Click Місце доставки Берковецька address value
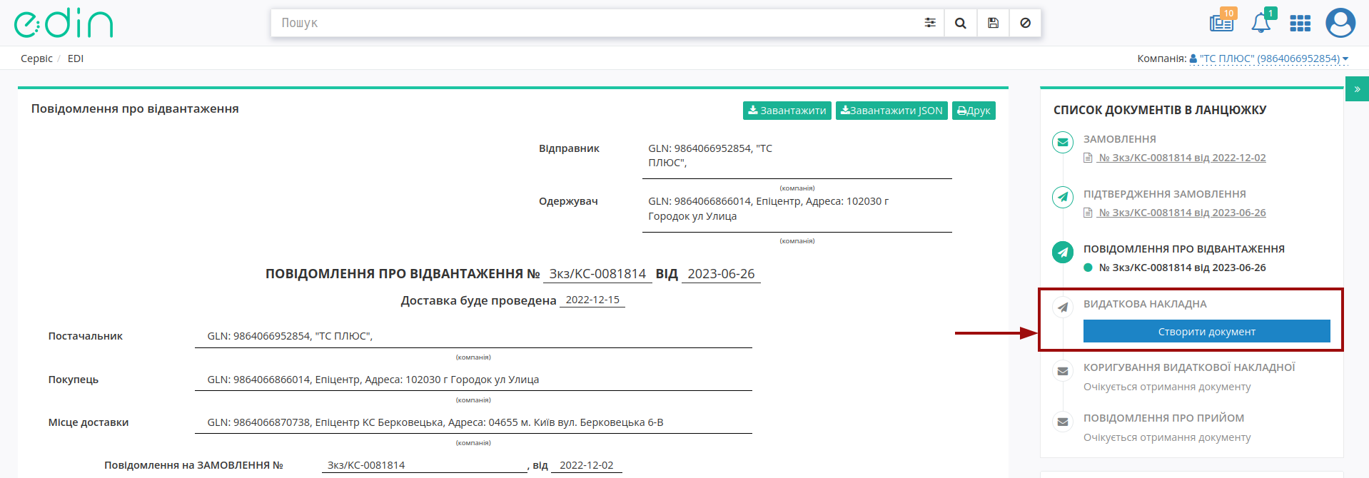Screen dimensions: 1369x478 pos(435,422)
